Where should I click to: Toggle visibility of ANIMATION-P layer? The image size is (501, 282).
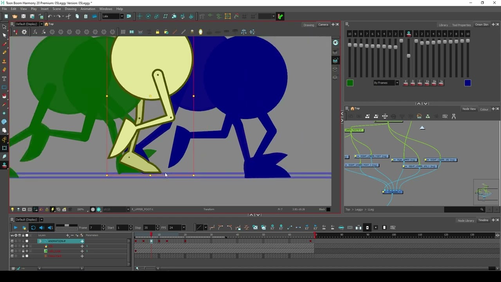[x=12, y=241]
